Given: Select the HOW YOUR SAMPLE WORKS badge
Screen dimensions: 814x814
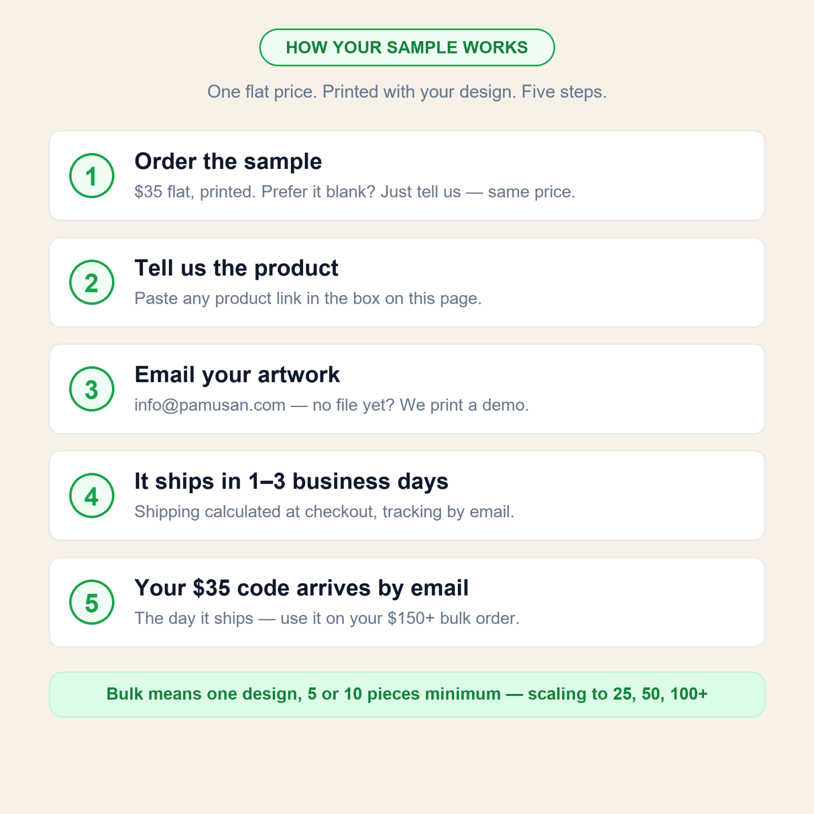Looking at the screenshot, I should pyautogui.click(x=407, y=47).
